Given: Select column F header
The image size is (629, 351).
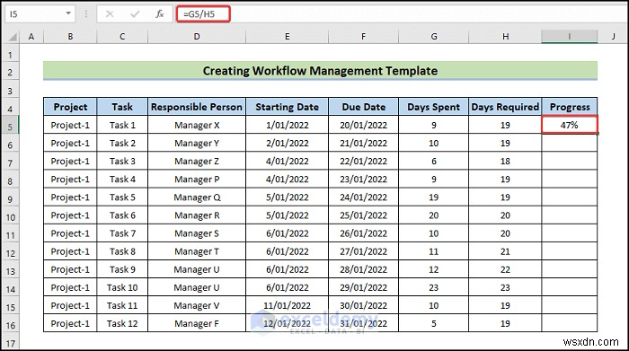Looking at the screenshot, I should (363, 37).
